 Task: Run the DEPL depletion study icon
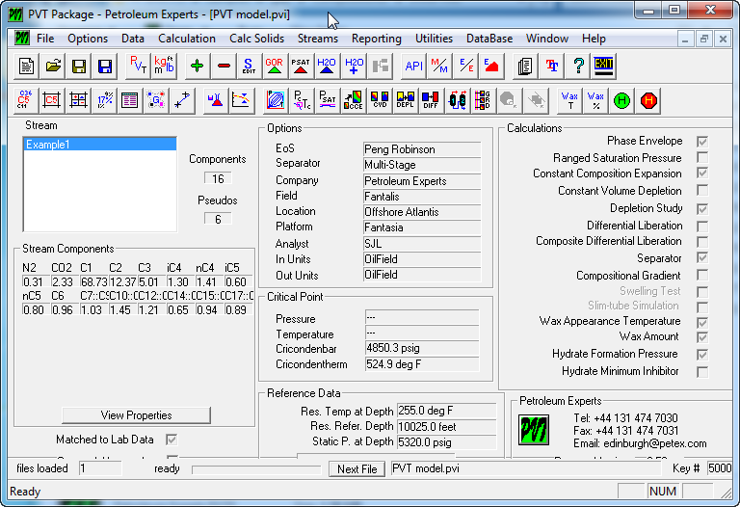pyautogui.click(x=405, y=100)
